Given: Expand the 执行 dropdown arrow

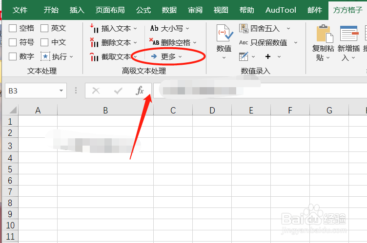Looking at the screenshot, I should [71, 57].
